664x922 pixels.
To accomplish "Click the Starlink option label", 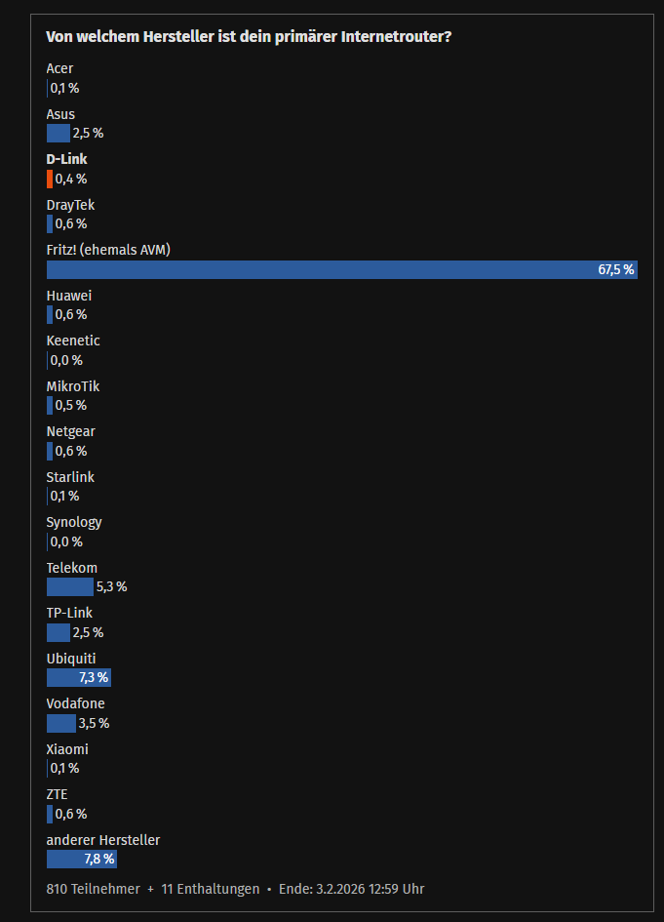I will 70,477.
